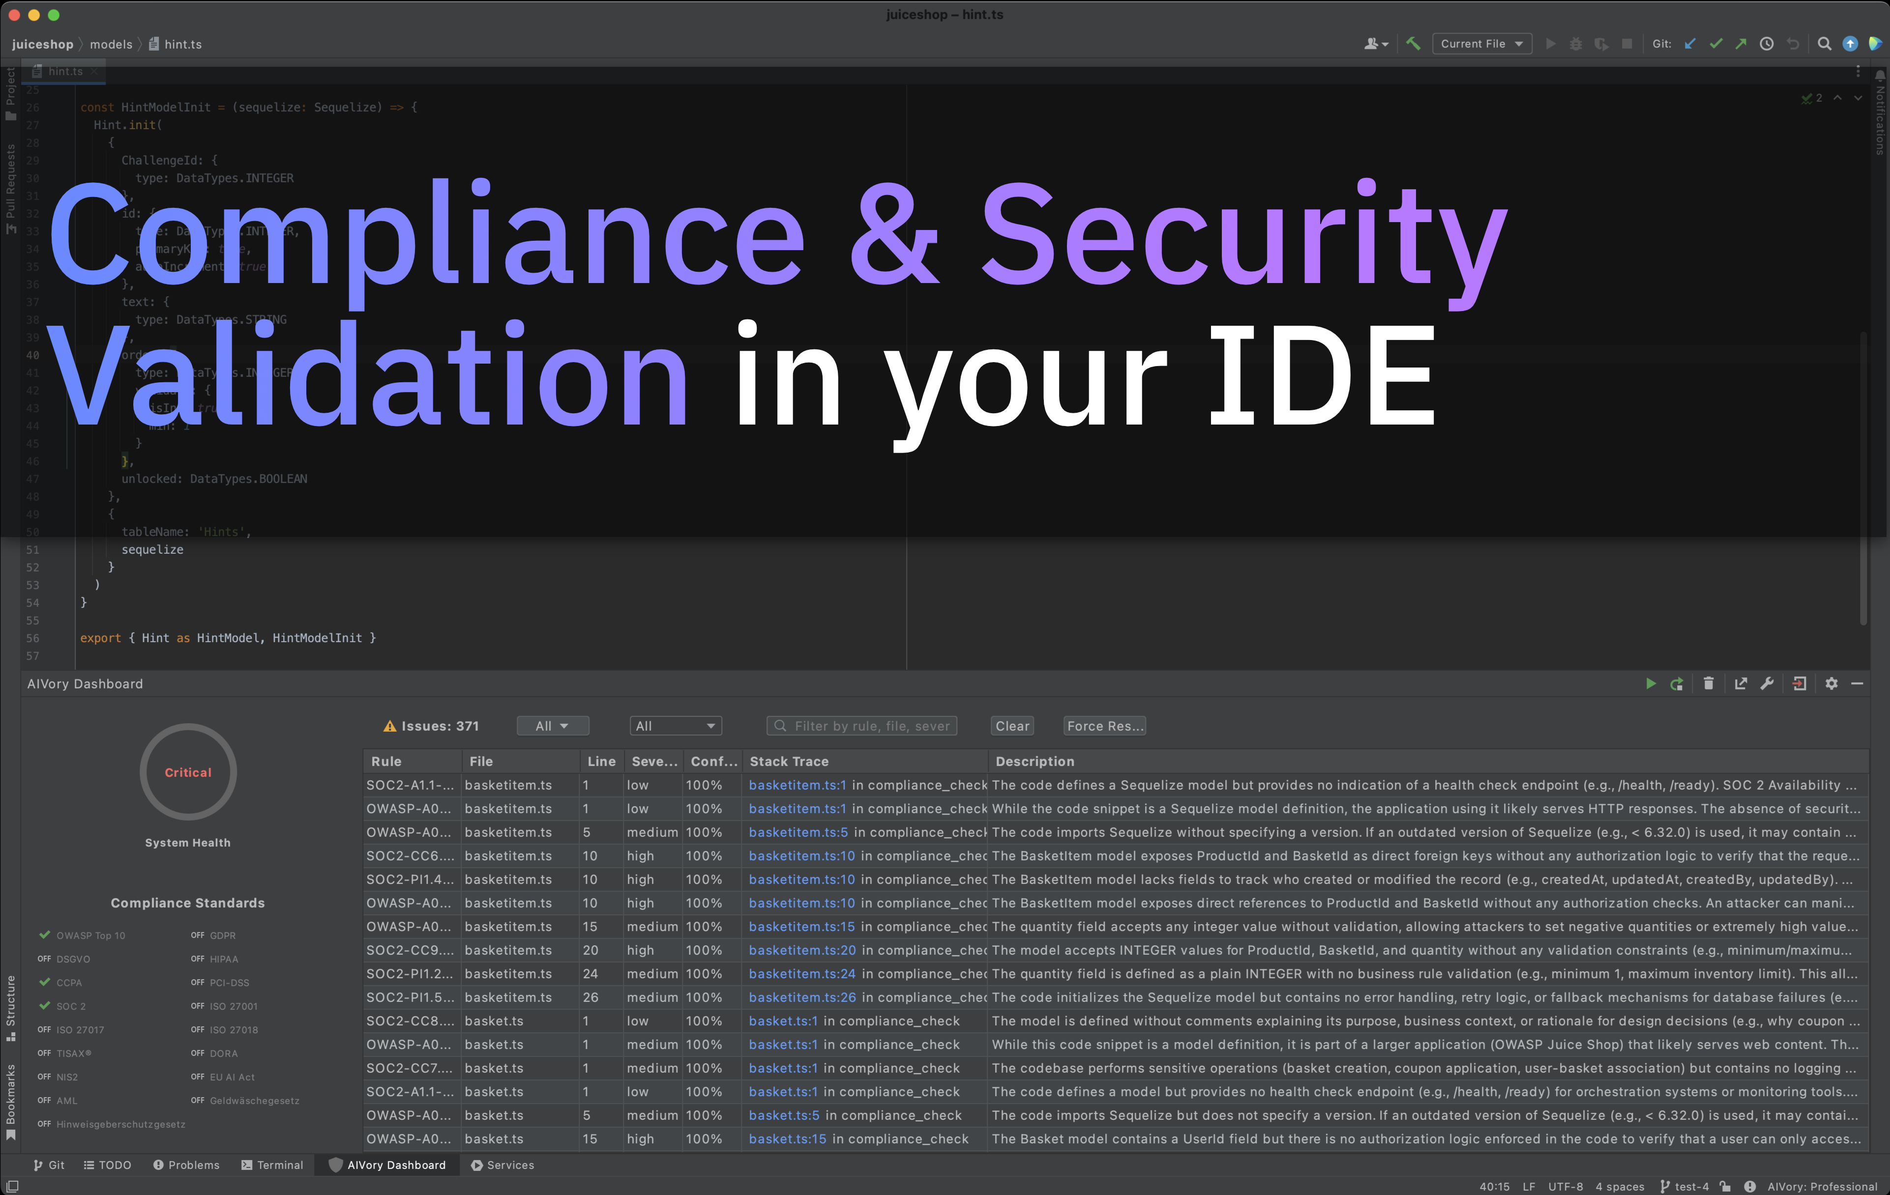Click the Git update project arrow icon

point(1690,44)
